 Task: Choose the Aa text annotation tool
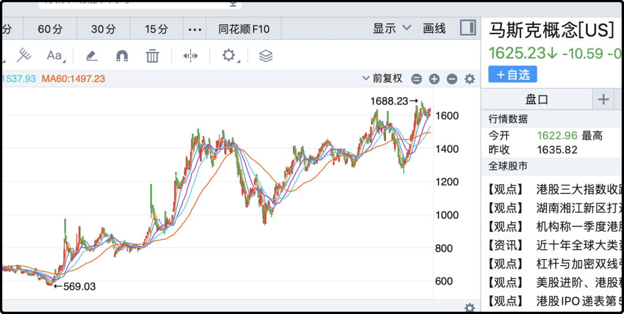click(55, 56)
